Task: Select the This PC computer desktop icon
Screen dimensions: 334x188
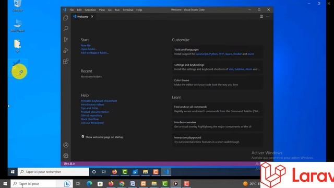Action: pyautogui.click(x=17, y=26)
